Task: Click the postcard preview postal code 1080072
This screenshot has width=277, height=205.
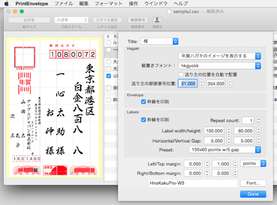Action: click(72, 54)
